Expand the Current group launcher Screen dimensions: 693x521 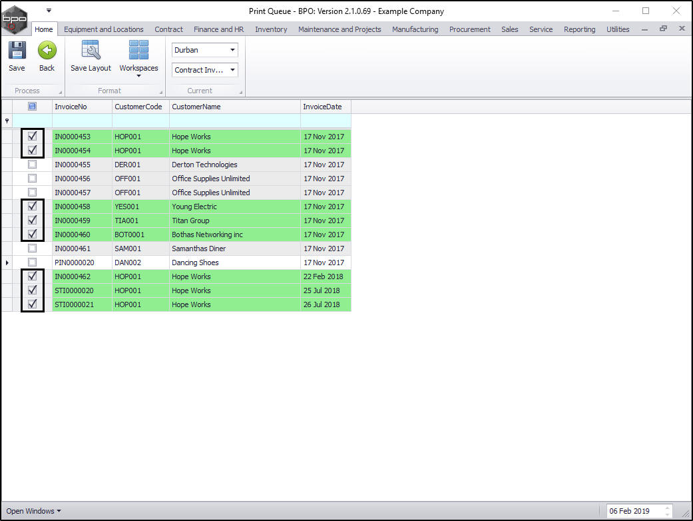241,93
